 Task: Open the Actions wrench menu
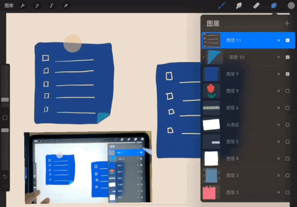coord(23,6)
